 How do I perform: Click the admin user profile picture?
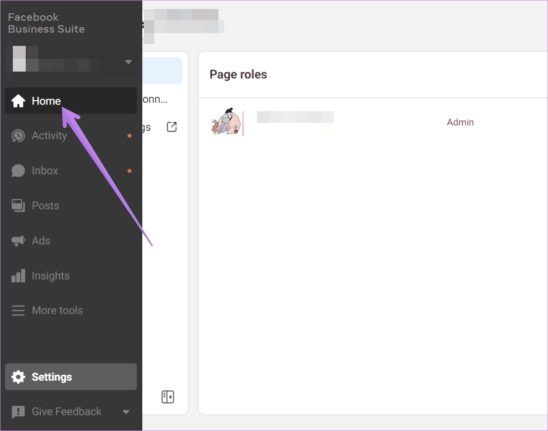click(x=226, y=121)
